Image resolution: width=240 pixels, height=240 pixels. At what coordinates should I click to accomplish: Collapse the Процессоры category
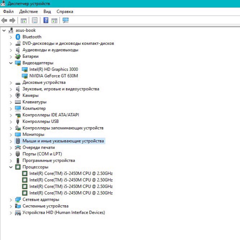pos(11,167)
